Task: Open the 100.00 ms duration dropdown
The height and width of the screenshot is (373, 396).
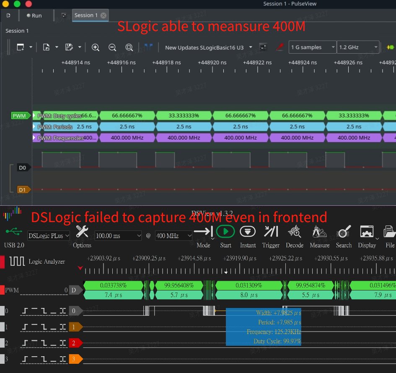Action: (118, 236)
